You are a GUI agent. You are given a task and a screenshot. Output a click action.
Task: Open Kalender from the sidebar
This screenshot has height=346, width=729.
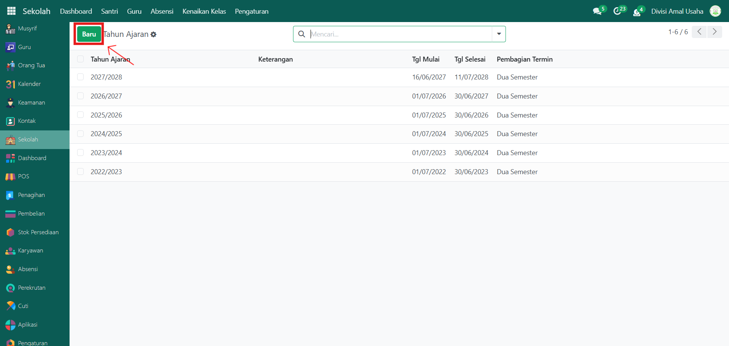point(29,84)
